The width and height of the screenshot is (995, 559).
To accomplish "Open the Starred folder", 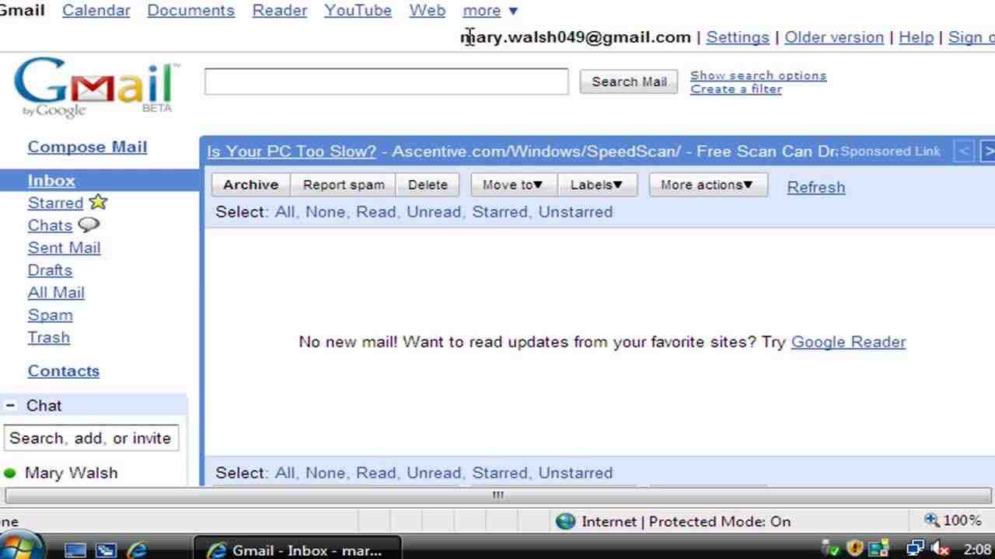I will tap(55, 203).
